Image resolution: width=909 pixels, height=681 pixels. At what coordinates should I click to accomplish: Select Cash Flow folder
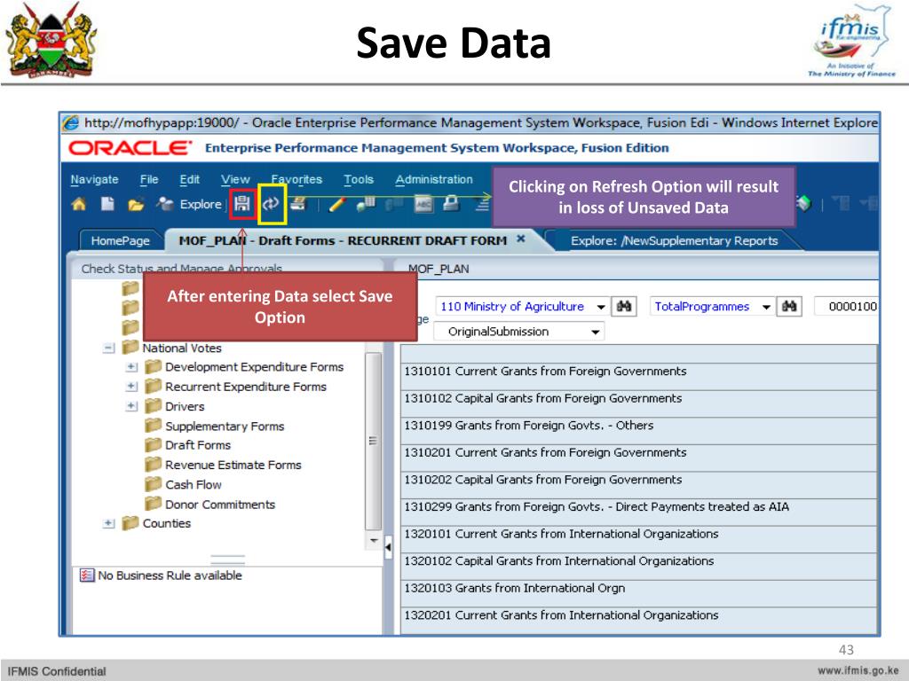coord(193,484)
